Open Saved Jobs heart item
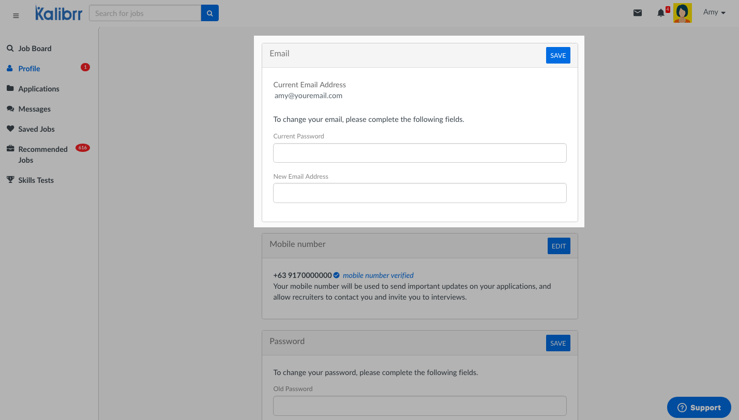Screen dimensions: 739x420 coord(36,129)
